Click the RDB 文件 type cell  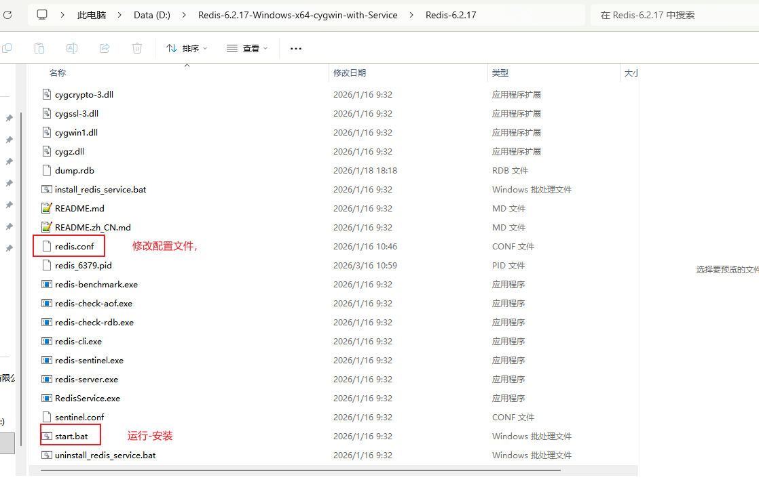511,170
